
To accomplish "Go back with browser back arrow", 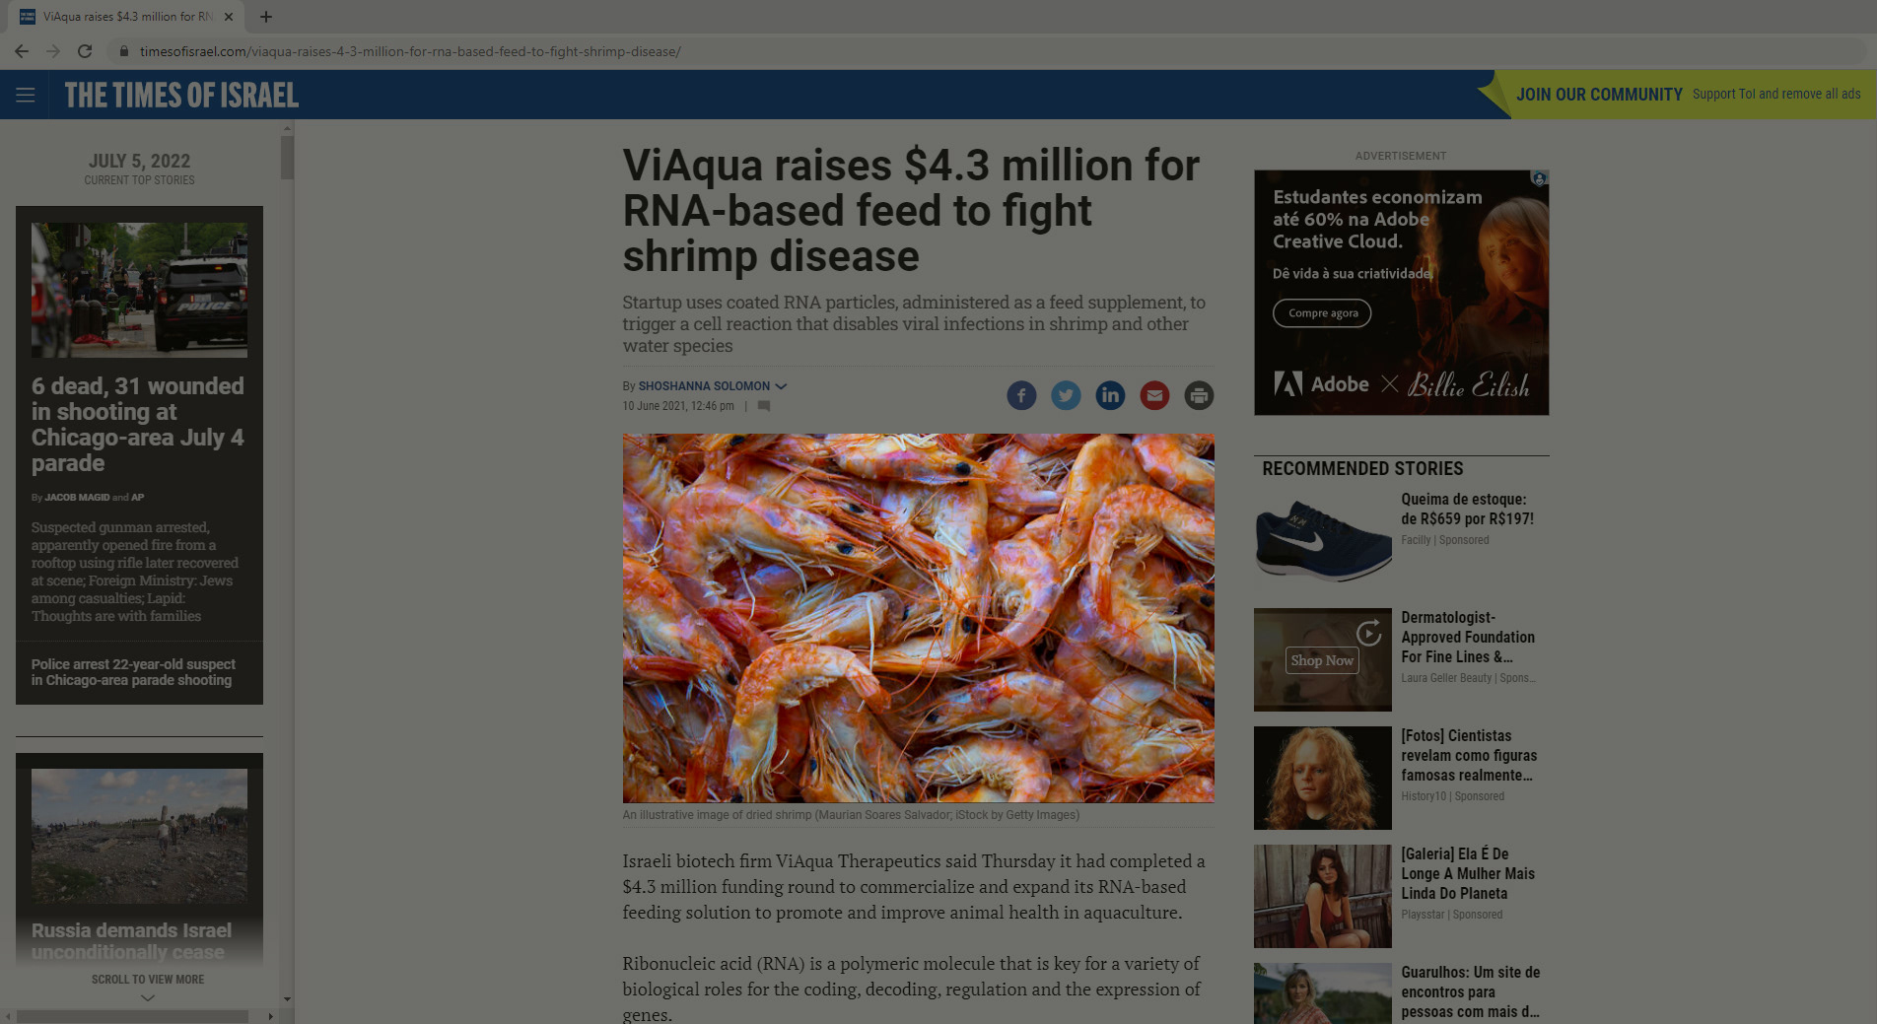I will 22,51.
